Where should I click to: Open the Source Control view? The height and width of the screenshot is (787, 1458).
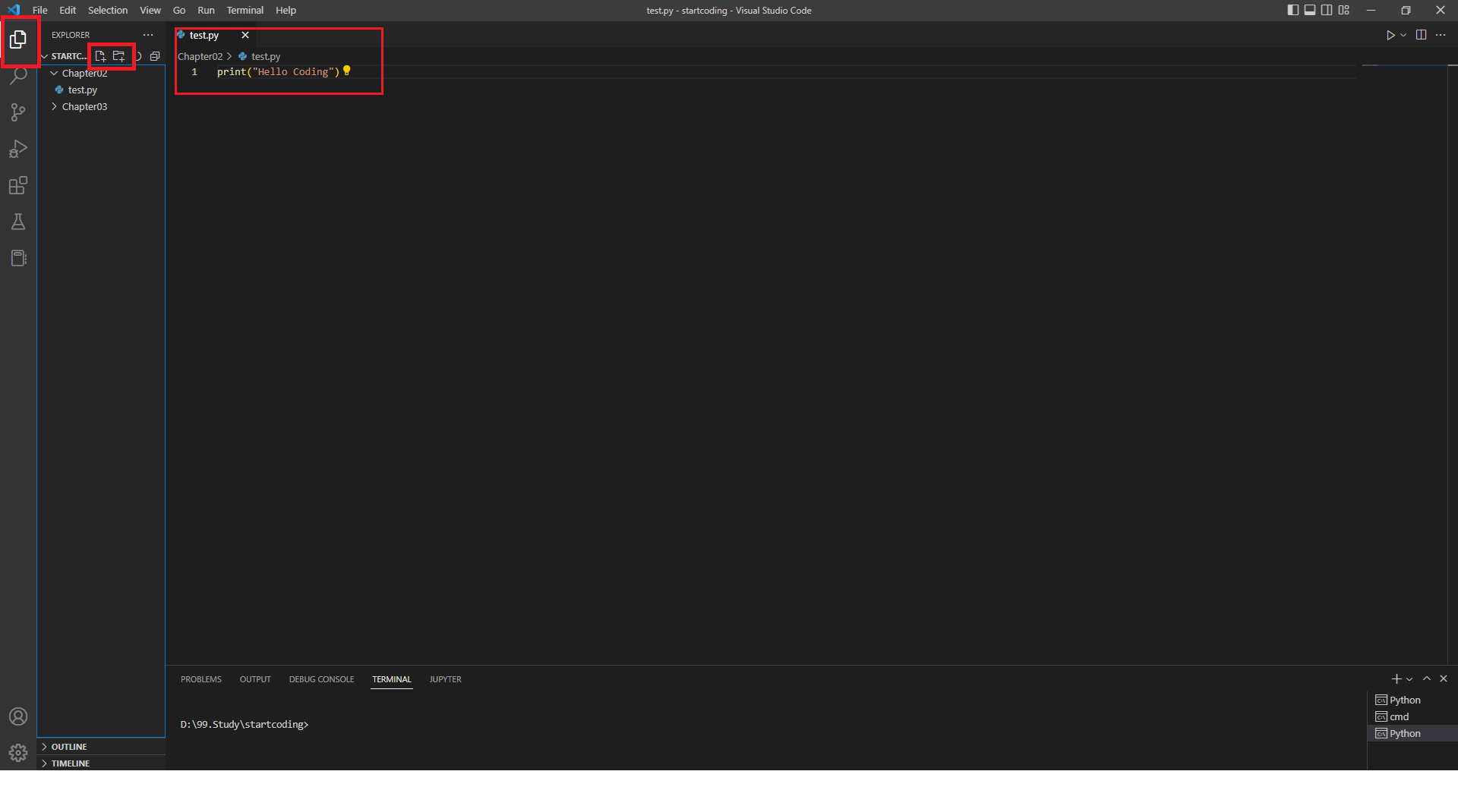(x=18, y=112)
